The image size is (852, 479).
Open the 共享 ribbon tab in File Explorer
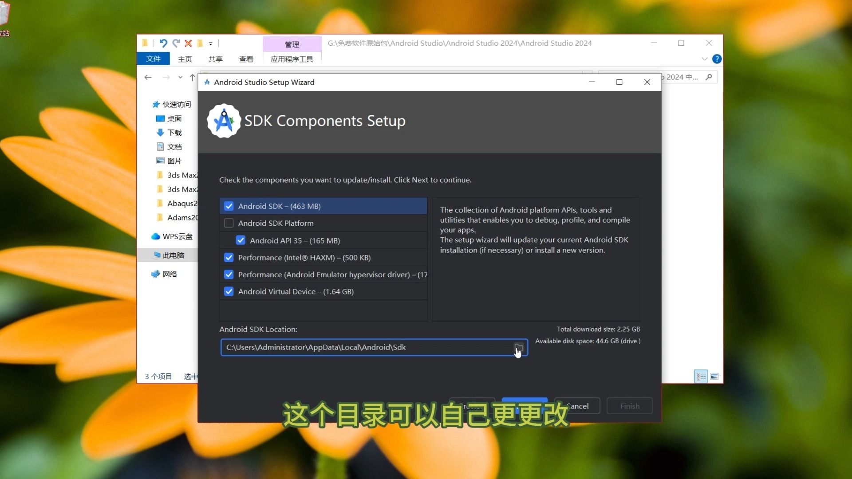click(x=215, y=59)
